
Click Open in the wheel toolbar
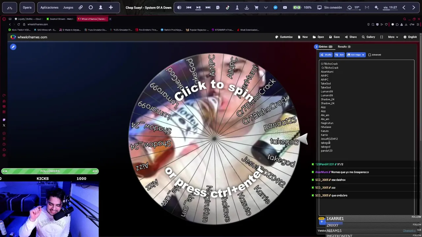pyautogui.click(x=318, y=37)
